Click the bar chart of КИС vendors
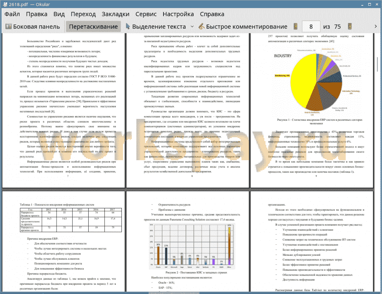Image resolution: width=382 pixels, height=294 pixels. coord(192,246)
